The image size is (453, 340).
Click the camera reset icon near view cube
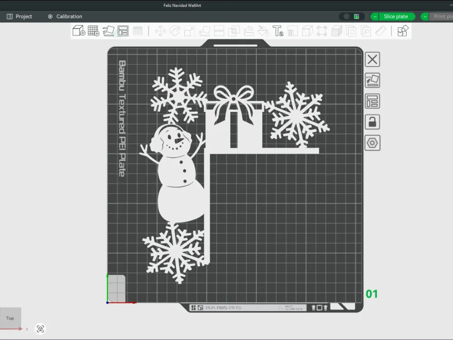(40, 329)
